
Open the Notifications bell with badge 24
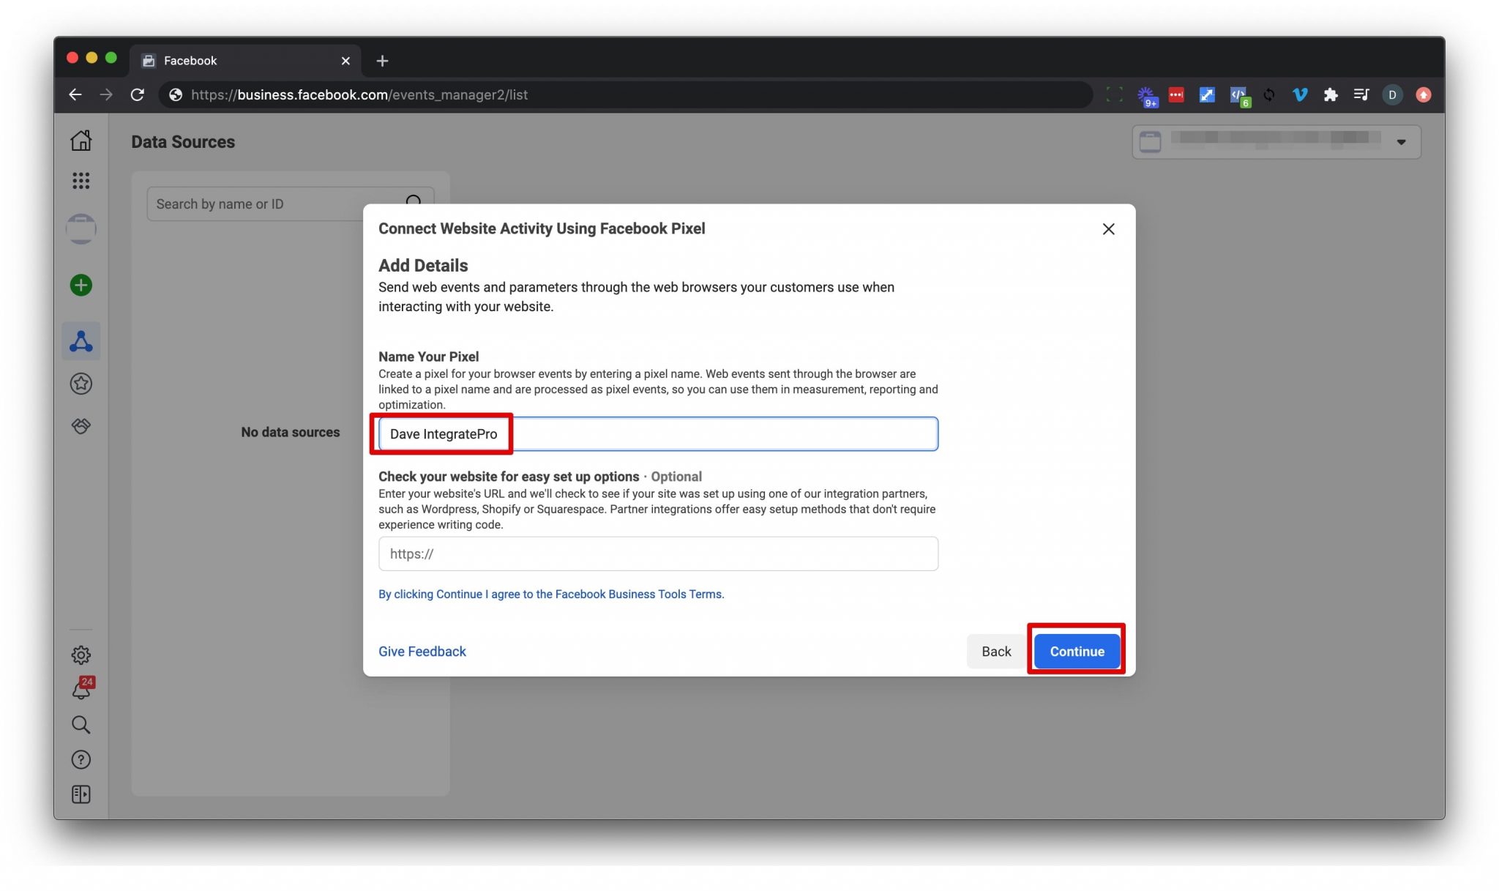tap(81, 689)
